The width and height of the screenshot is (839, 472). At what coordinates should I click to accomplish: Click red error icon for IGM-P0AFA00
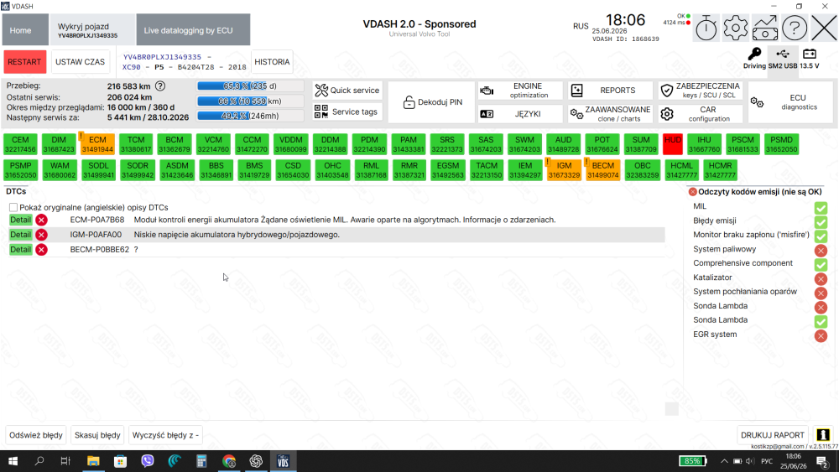41,235
